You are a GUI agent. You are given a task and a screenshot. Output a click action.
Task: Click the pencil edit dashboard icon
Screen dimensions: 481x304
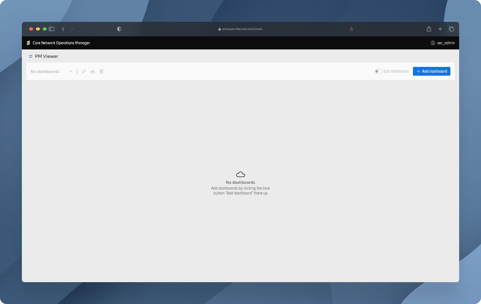click(x=84, y=71)
